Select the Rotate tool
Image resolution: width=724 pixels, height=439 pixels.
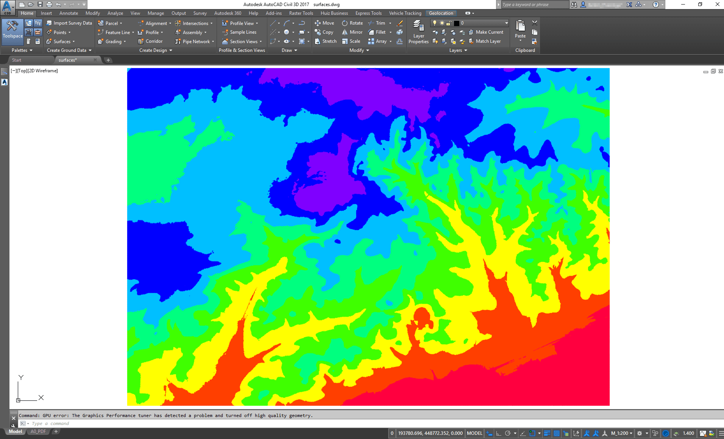click(352, 23)
